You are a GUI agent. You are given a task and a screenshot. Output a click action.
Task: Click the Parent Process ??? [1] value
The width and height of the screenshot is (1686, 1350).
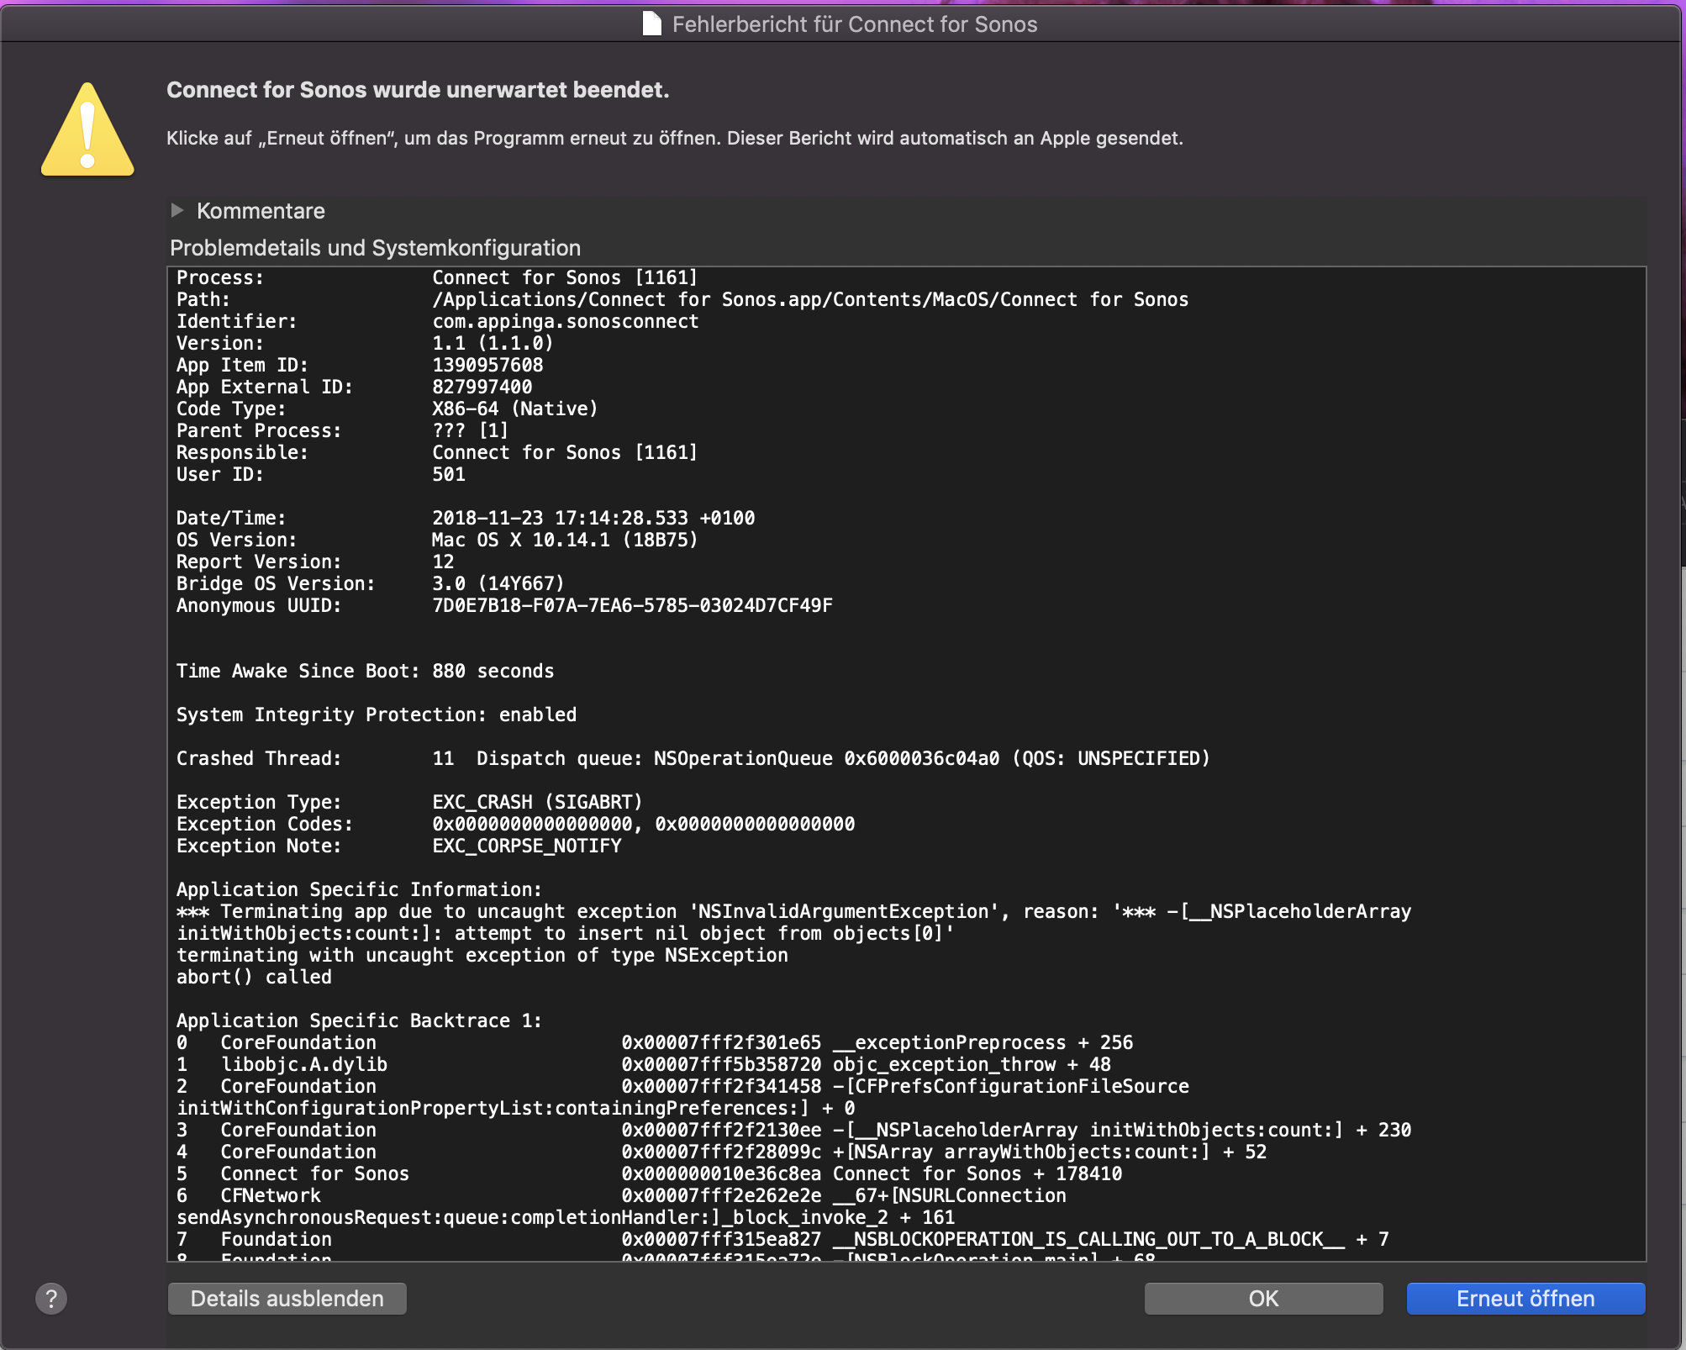[x=470, y=430]
